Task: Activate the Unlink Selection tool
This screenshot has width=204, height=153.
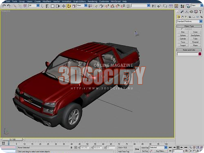Action: pyautogui.click(x=20, y=6)
